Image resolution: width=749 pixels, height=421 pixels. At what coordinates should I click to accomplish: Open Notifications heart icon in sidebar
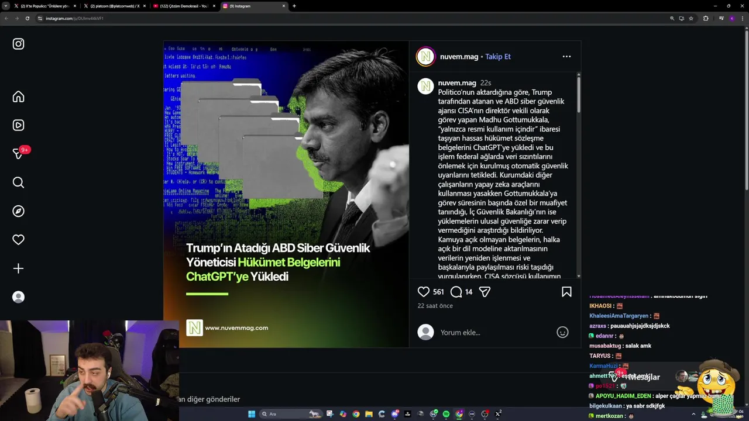point(18,240)
